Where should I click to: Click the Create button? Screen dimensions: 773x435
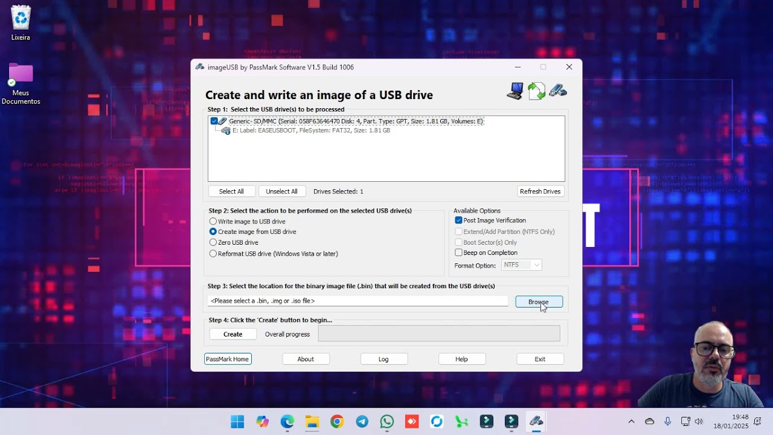point(233,334)
